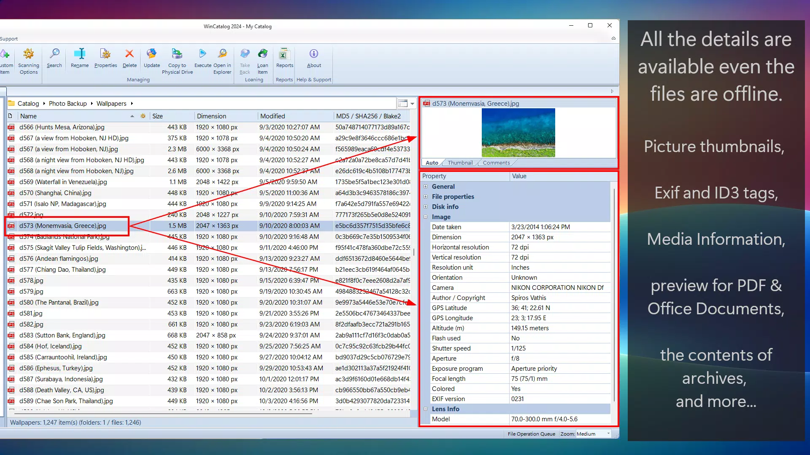Viewport: 810px width, 455px height.
Task: Select the Auto preview tab
Action: point(432,163)
